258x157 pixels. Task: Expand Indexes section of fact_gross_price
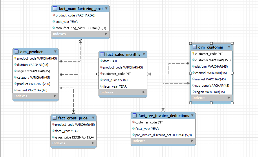coord(93,143)
